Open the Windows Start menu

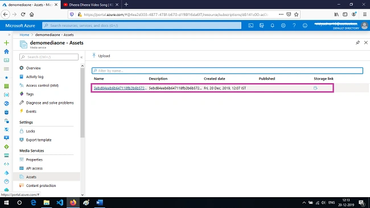point(6,202)
